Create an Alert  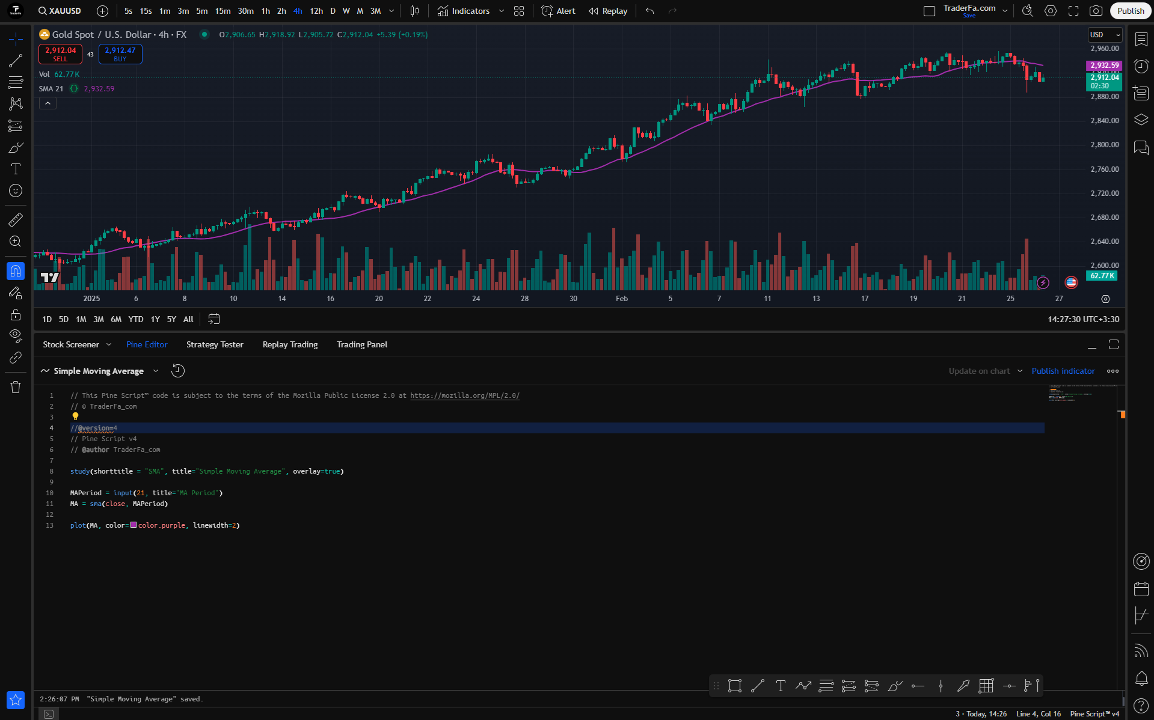click(x=559, y=11)
